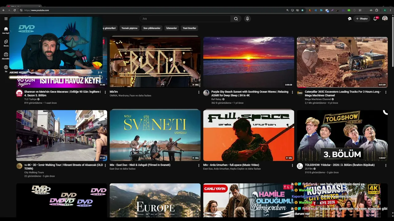The image size is (394, 221).
Task: Open the Chrome profile G avatar
Action: (385, 10)
